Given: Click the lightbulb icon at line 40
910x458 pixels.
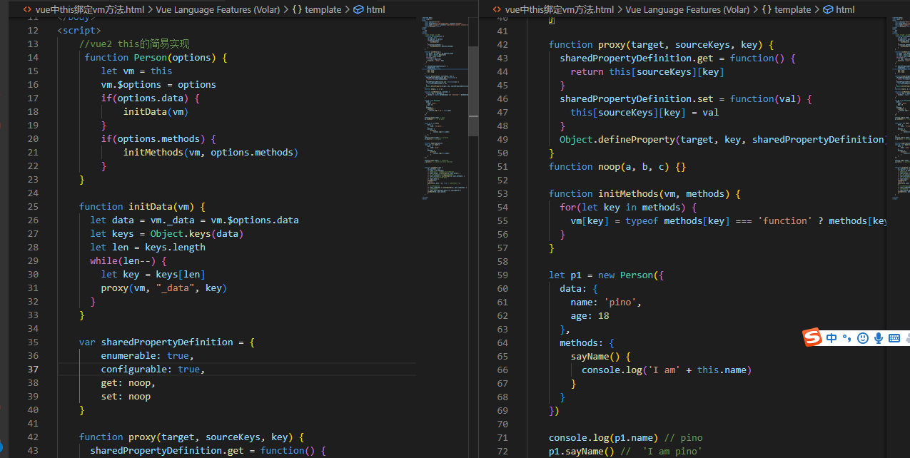Looking at the screenshot, I should (551, 21).
